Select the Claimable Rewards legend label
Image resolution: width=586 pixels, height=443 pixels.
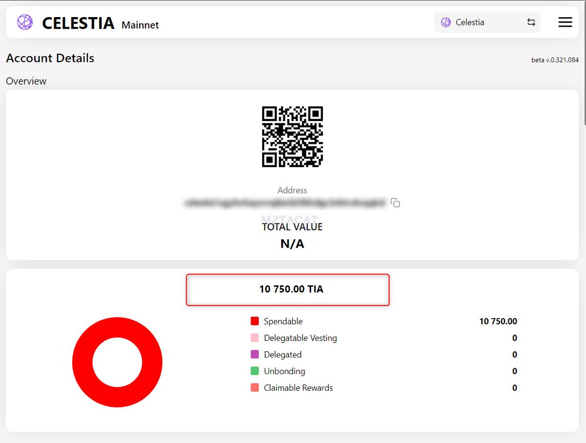298,388
